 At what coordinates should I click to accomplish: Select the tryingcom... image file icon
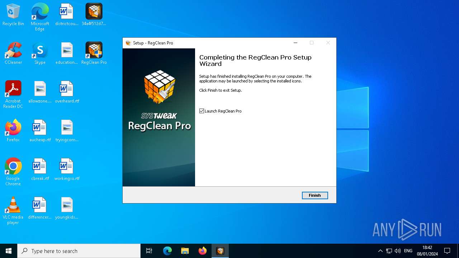point(67,131)
